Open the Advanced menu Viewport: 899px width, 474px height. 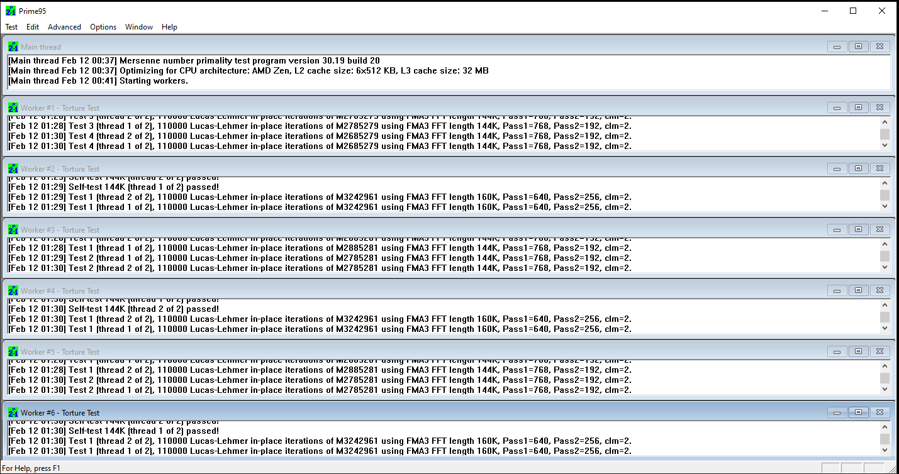64,27
